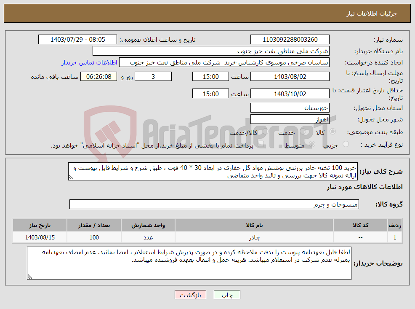The height and width of the screenshot is (309, 415).
Task: Click the price validity time 15:00 field
Action: [x=210, y=94]
